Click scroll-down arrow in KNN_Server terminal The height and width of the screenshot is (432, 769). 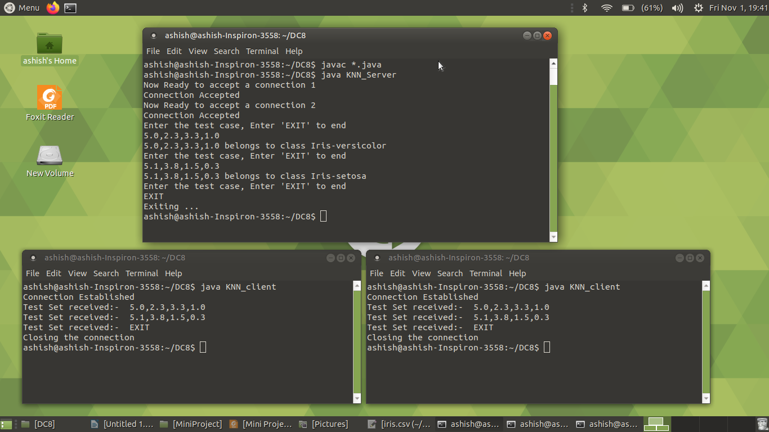[x=553, y=237]
